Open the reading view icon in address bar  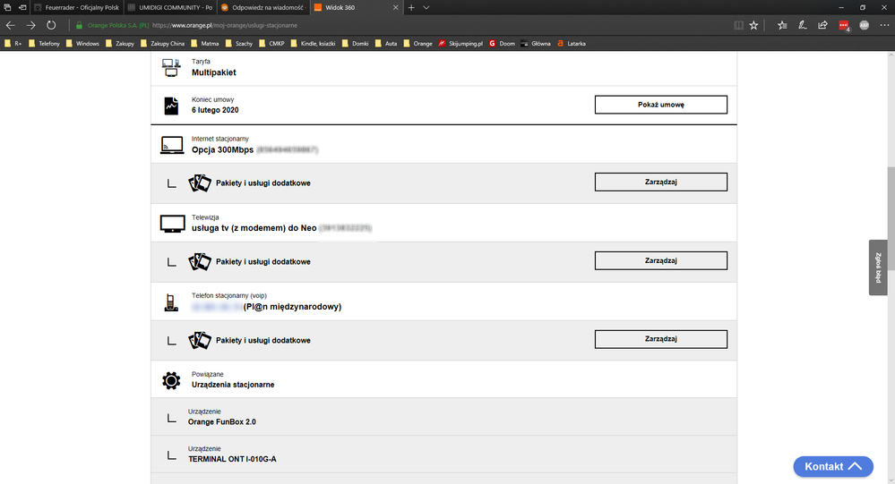point(737,25)
